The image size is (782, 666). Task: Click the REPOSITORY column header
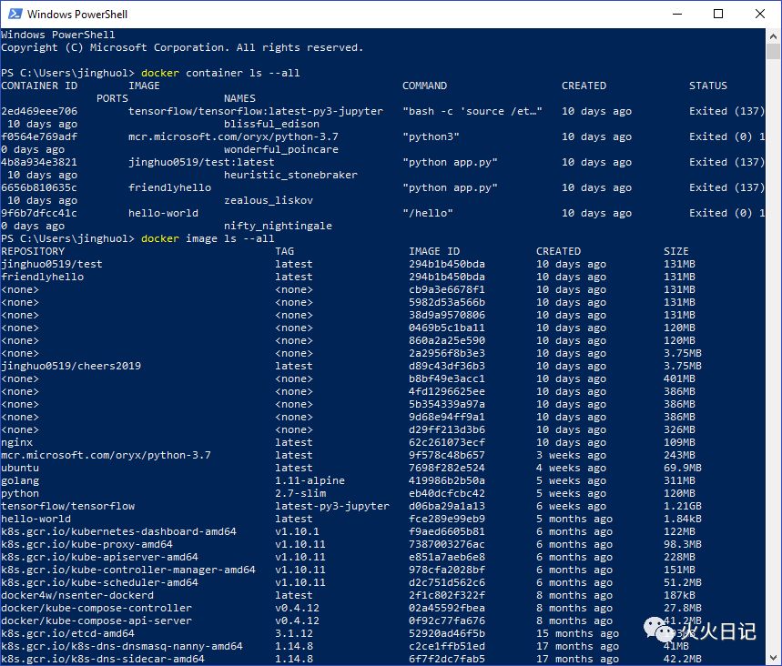pos(33,251)
